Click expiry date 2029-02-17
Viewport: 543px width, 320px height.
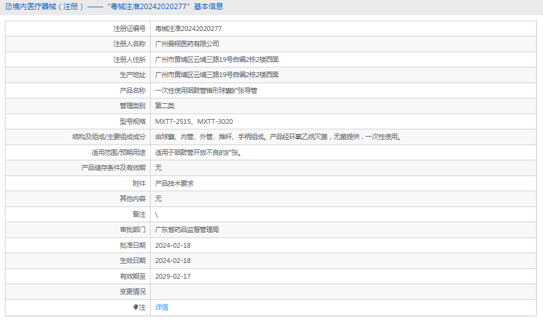tap(173, 276)
